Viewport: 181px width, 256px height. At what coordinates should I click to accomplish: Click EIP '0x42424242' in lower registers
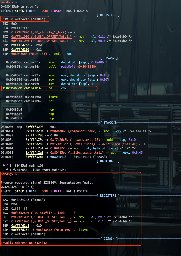pyautogui.click(x=20, y=234)
